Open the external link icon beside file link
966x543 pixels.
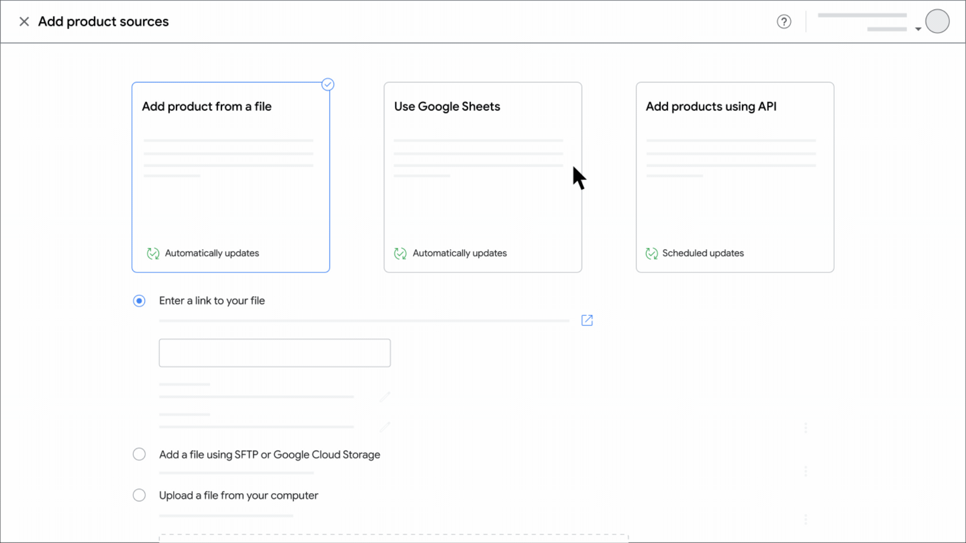coord(587,320)
